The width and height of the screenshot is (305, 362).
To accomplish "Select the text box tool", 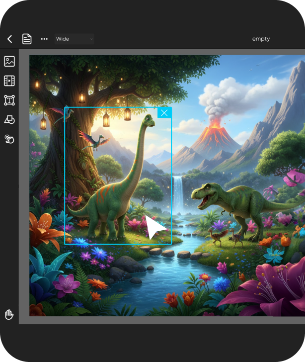I will 9,100.
